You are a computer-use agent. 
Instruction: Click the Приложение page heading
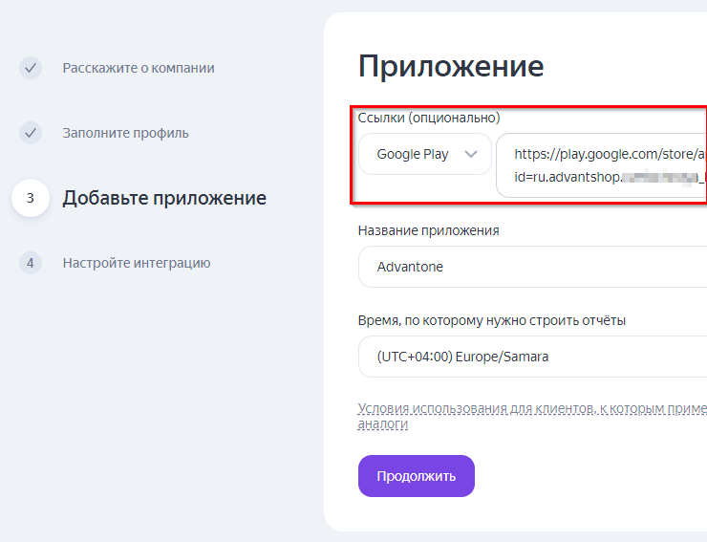(x=451, y=66)
